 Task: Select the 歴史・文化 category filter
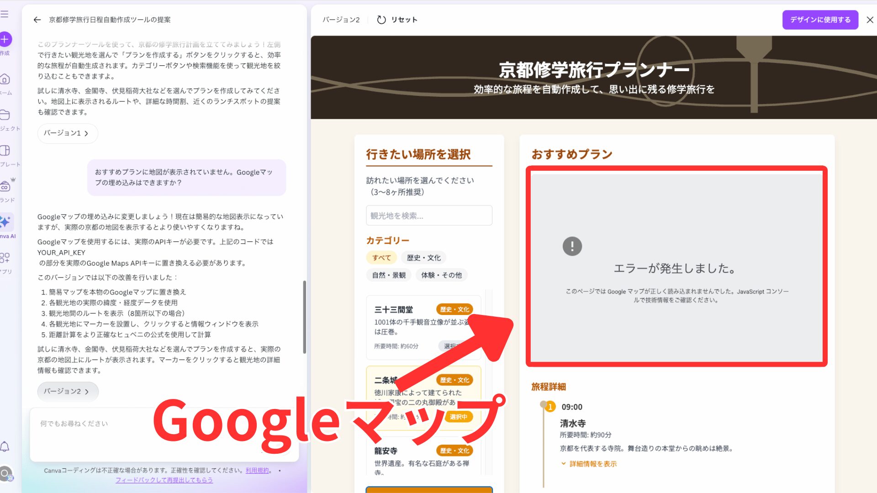tap(423, 258)
